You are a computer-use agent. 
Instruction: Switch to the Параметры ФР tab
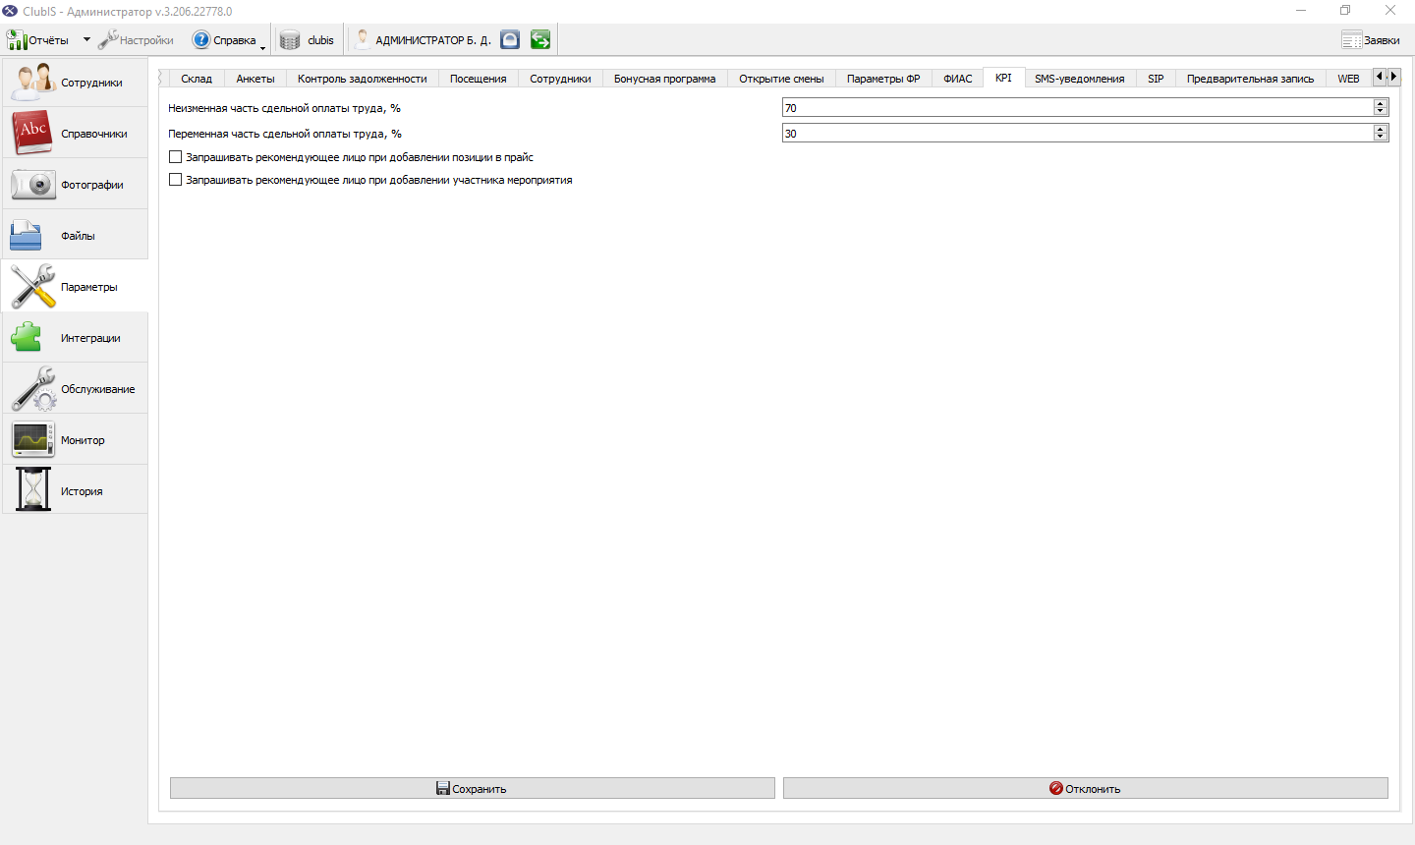[x=883, y=79]
